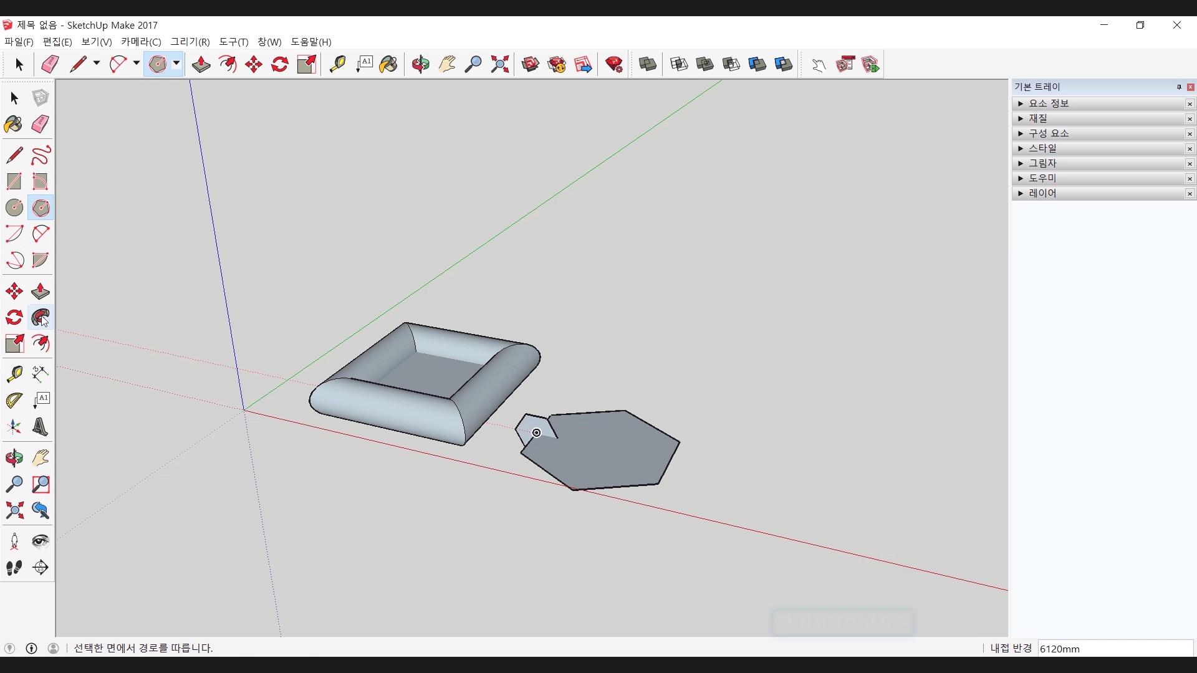1197x673 pixels.
Task: Click the 내접 반경 measurement input field
Action: 1115,649
